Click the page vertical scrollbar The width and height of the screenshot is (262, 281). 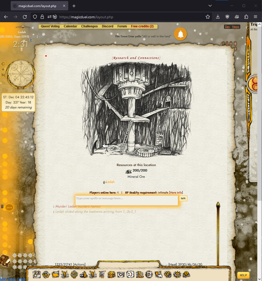(x=259, y=113)
